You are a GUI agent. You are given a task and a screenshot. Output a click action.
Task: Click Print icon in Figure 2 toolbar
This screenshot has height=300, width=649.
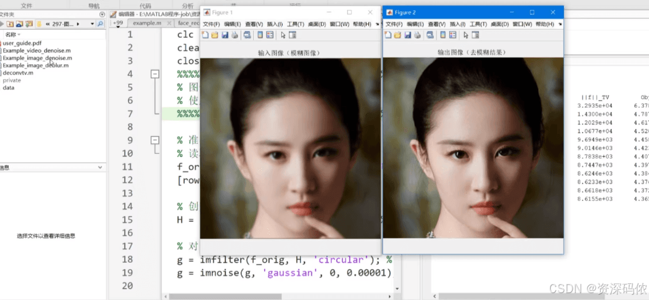(418, 35)
